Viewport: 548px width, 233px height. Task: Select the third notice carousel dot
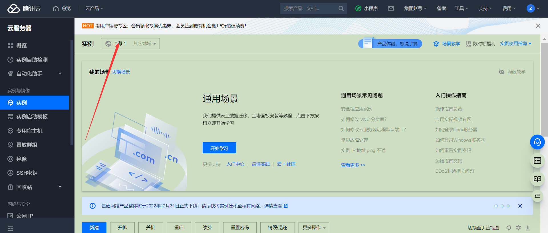click(508, 206)
